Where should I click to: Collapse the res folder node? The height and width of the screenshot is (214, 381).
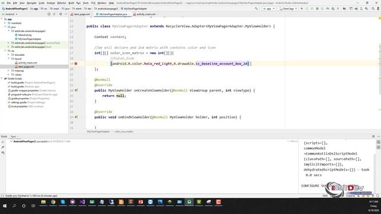pos(5,51)
